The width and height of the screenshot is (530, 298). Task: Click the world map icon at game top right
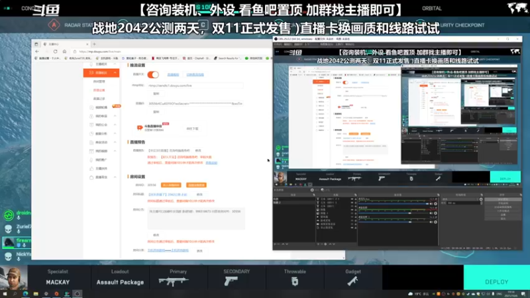(517, 8)
